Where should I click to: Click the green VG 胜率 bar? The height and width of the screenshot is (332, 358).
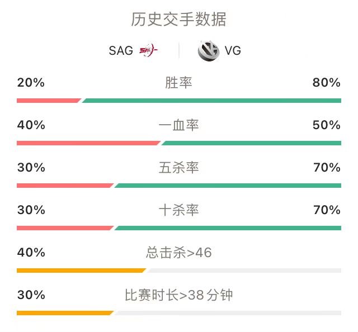(211, 101)
